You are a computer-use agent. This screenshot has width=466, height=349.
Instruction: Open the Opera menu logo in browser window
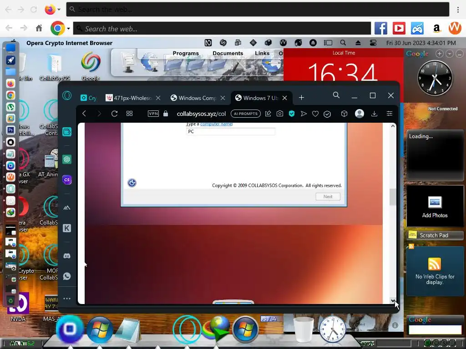pos(67,95)
